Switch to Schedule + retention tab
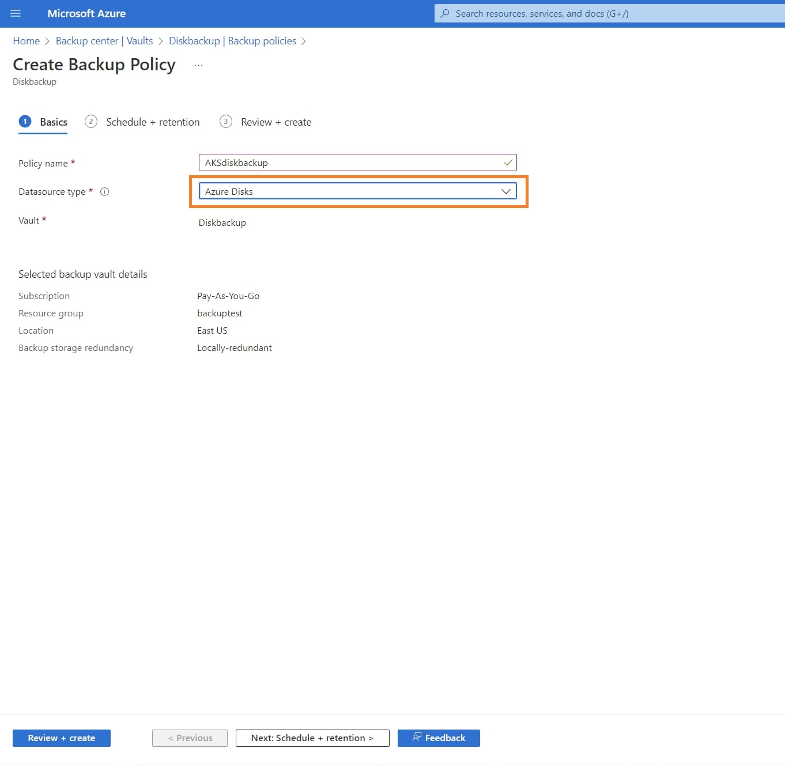The height and width of the screenshot is (767, 785). point(142,122)
